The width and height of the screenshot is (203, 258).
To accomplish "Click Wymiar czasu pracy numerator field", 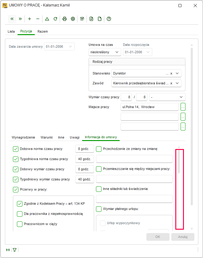I will tap(126, 97).
